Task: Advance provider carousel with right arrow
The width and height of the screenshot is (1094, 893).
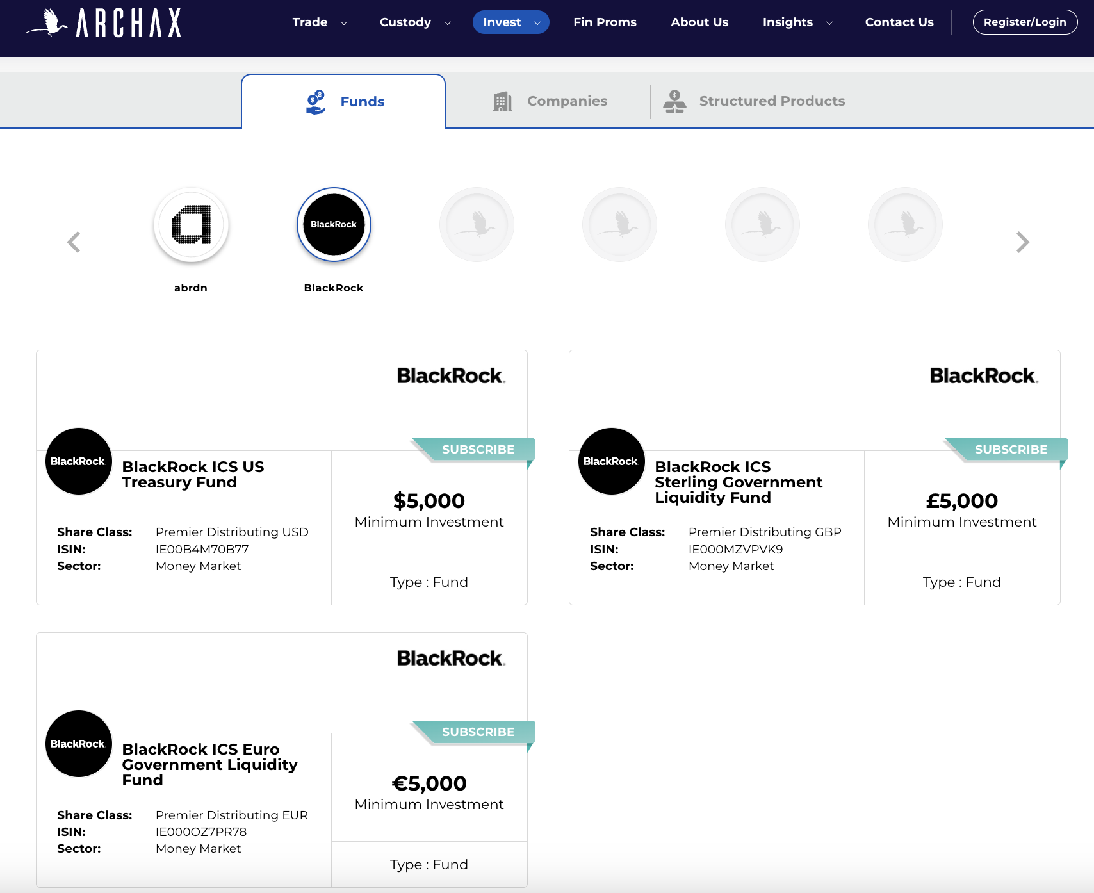Action: [1022, 242]
